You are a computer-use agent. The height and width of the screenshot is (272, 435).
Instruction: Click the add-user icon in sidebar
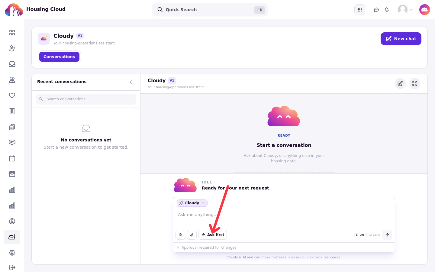point(12,48)
